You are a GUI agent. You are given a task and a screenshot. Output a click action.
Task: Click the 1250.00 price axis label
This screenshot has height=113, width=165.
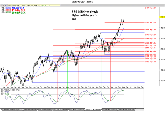point(163,49)
